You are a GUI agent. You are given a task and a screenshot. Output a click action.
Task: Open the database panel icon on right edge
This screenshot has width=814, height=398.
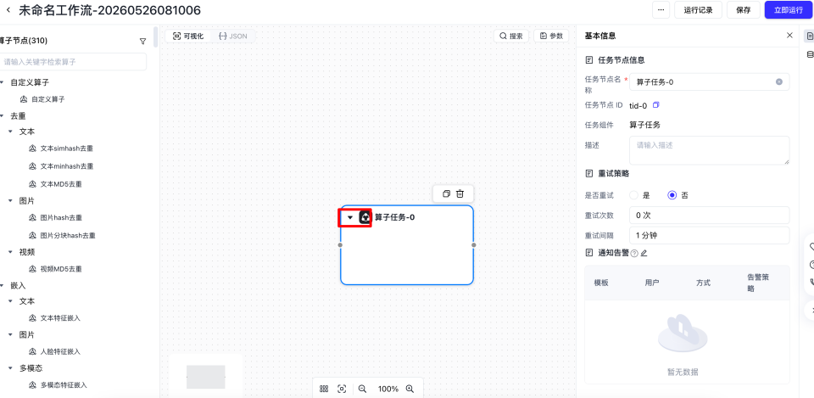pos(809,54)
